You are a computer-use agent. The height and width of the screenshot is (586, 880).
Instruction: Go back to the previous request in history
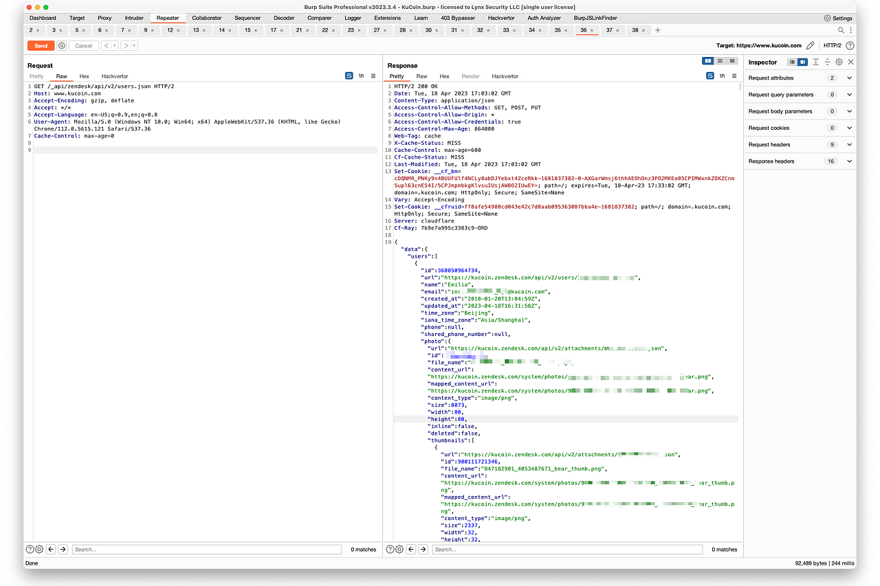pos(107,45)
